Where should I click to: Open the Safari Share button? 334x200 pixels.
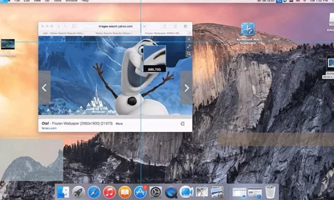pyautogui.click(x=164, y=26)
